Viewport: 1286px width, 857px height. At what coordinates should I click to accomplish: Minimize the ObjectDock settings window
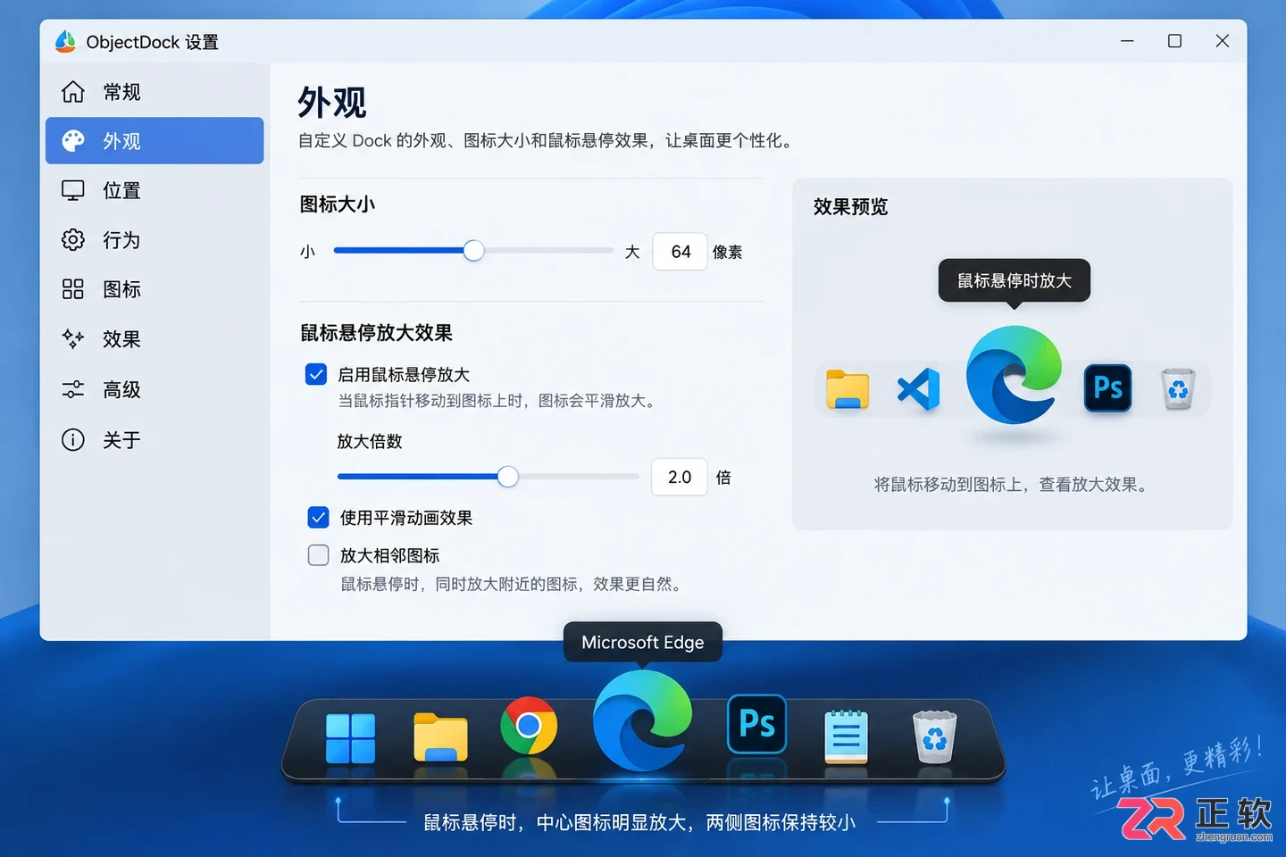[x=1127, y=41]
